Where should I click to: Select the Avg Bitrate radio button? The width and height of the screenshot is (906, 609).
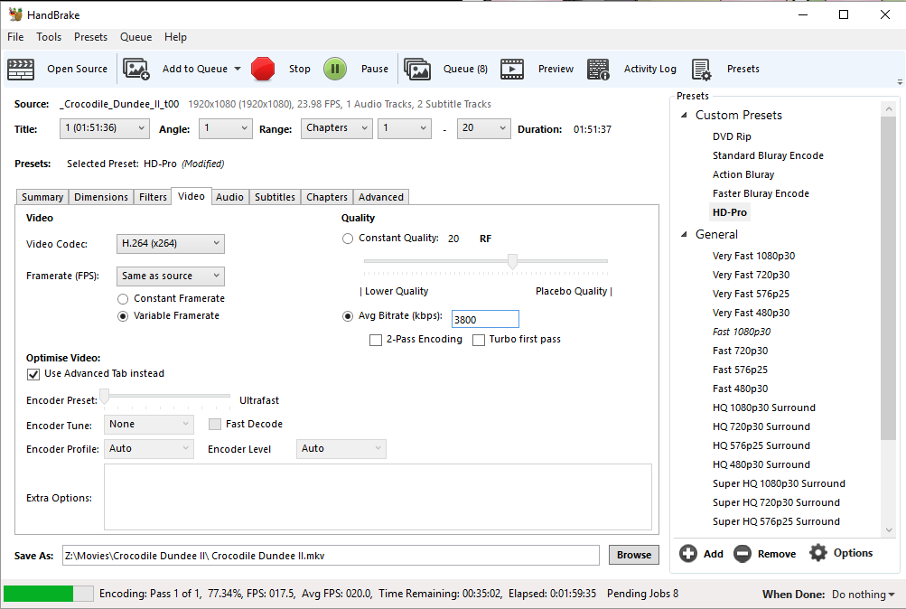(347, 316)
